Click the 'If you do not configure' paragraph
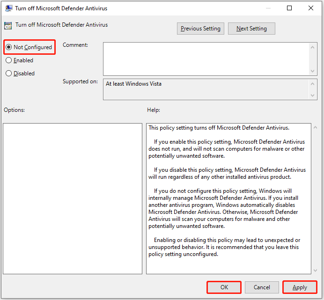This screenshot has width=324, height=300. pos(223,208)
